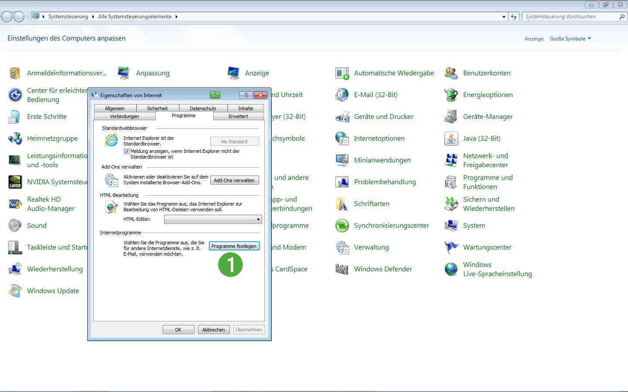The image size is (628, 392).
Task: Open the Benutzerkonten users icon
Action: coord(451,73)
